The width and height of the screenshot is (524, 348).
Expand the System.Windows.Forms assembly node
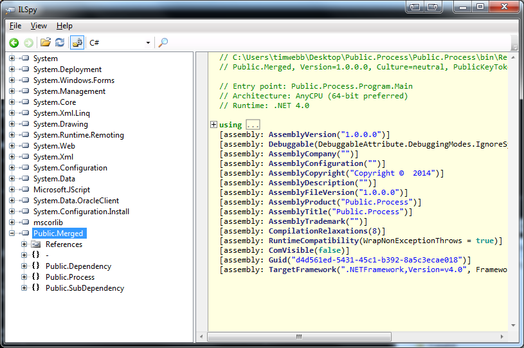(12, 80)
